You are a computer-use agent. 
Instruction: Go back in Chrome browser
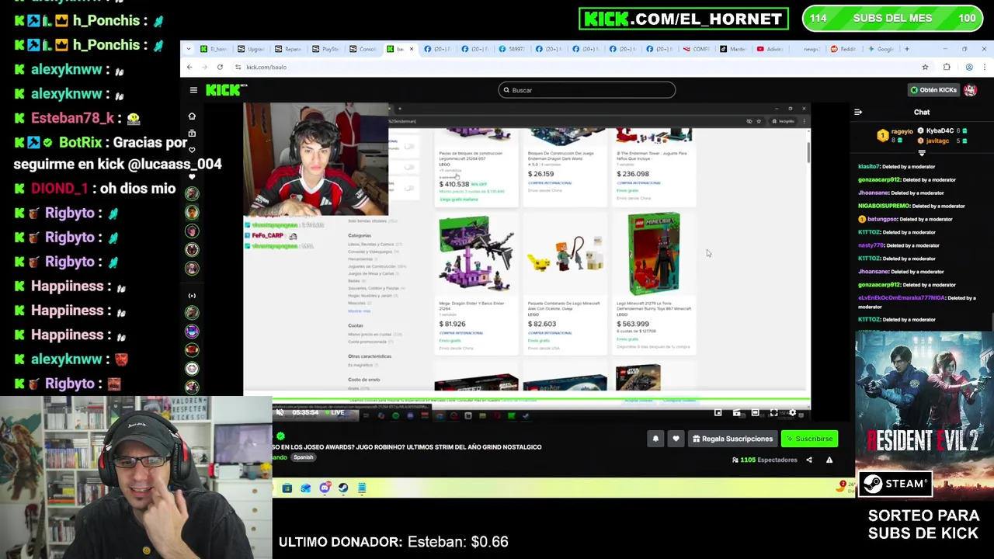click(x=189, y=68)
